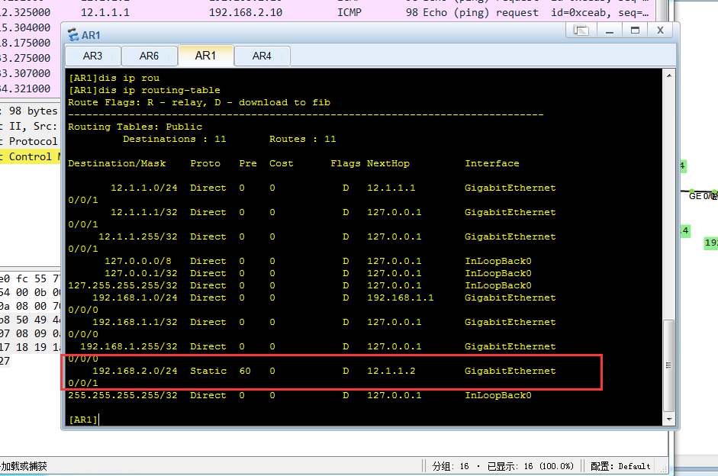Select the 5.304000 timestamp packet row in Wireshark
Image resolution: width=718 pixels, height=476 pixels.
click(31, 27)
